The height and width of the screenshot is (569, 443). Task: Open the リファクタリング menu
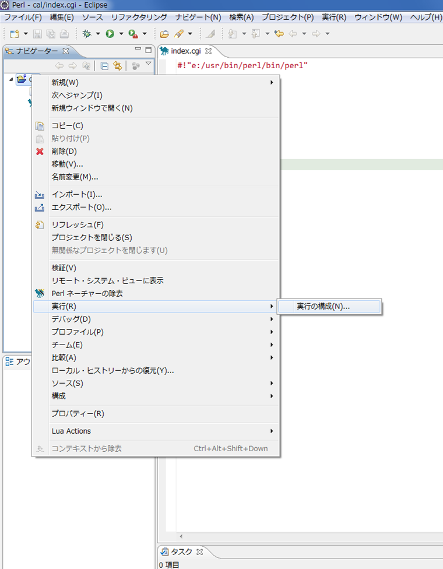point(139,17)
